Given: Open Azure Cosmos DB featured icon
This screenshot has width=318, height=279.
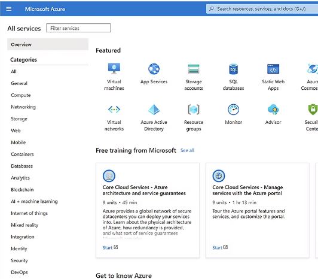Looking at the screenshot, I should [x=312, y=69].
